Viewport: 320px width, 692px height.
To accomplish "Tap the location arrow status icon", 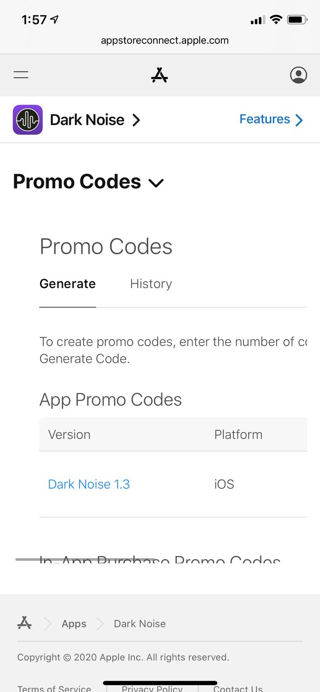I will 55,20.
